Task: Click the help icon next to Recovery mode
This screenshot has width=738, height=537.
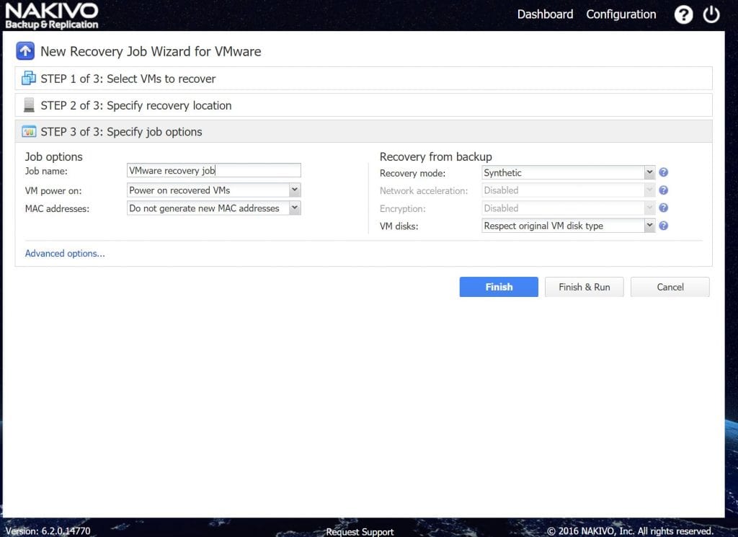Action: pyautogui.click(x=663, y=172)
